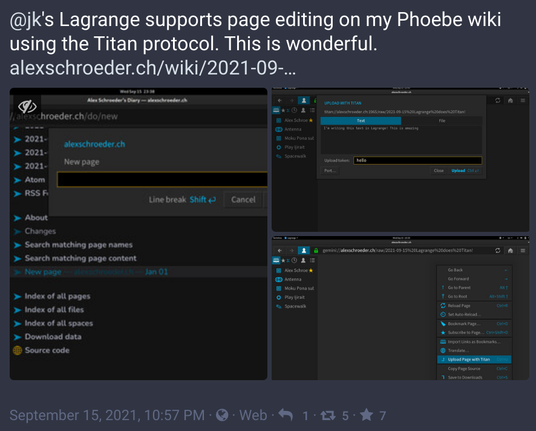Open the Spacewalk bookmark in the context menu screenshot
Screen dimensions: 536x431
[295, 306]
